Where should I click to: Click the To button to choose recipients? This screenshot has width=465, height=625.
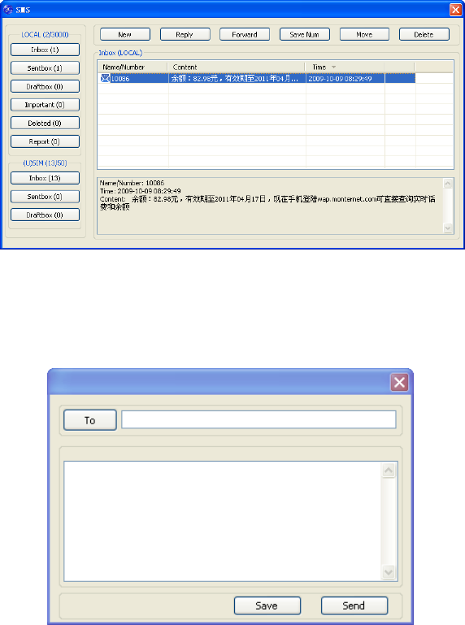tap(90, 420)
